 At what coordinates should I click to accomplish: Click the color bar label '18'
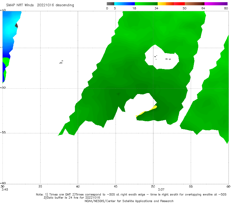(x=134, y=8)
